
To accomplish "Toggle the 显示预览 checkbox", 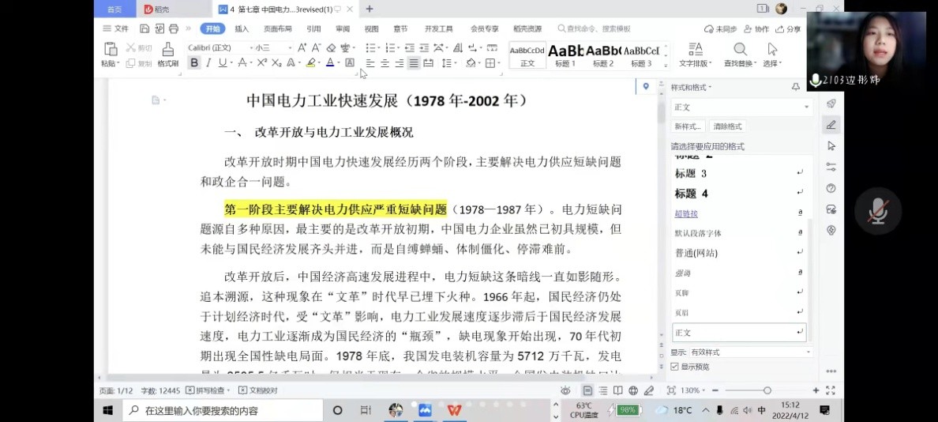I will click(x=674, y=367).
